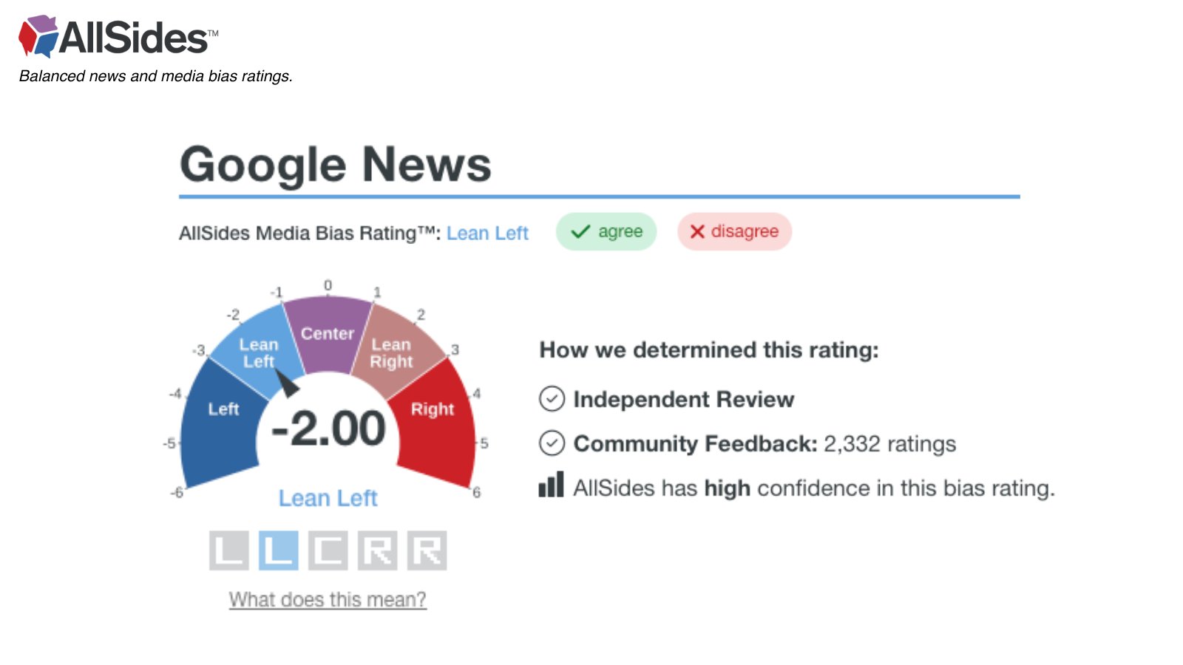Click the last R right bias box
This screenshot has width=1183, height=665.
coord(427,550)
